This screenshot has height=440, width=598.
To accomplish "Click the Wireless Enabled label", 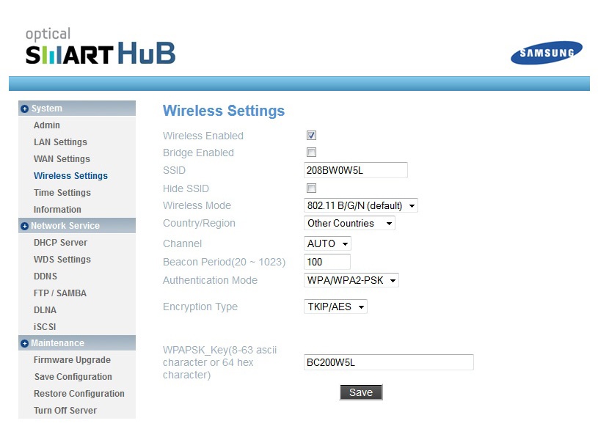I will click(203, 136).
